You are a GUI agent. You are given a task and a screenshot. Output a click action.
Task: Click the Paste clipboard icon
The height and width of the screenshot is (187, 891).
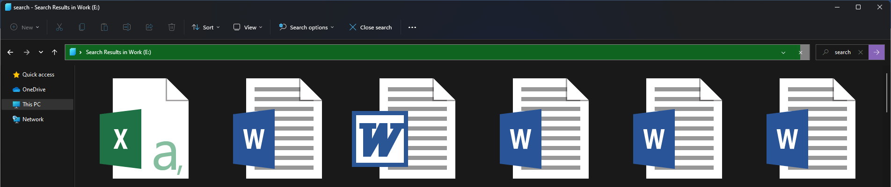(x=104, y=27)
